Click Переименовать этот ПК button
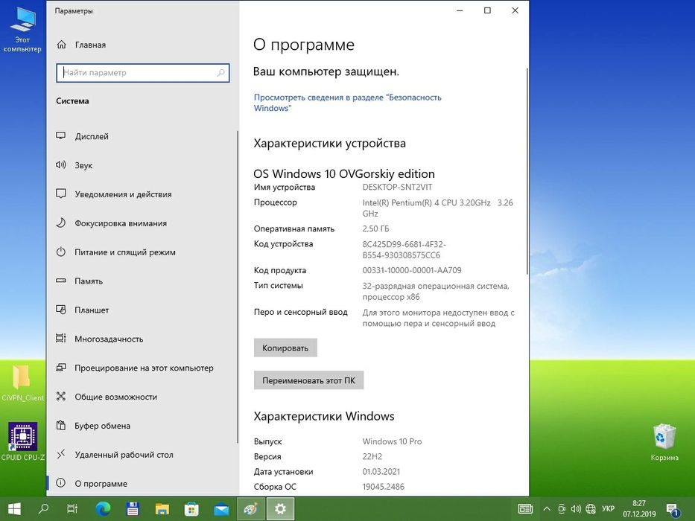695x521 pixels. [308, 380]
